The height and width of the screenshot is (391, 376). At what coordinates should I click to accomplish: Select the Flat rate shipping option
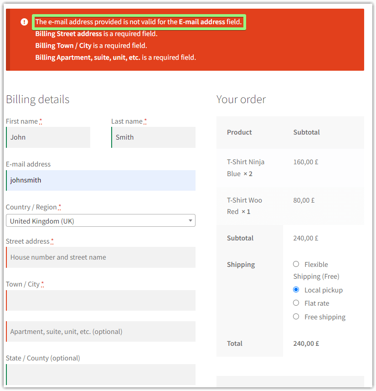tap(296, 303)
